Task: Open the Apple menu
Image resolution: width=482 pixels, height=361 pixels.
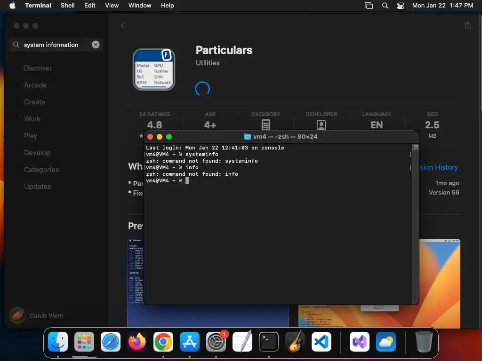Action: pos(12,5)
